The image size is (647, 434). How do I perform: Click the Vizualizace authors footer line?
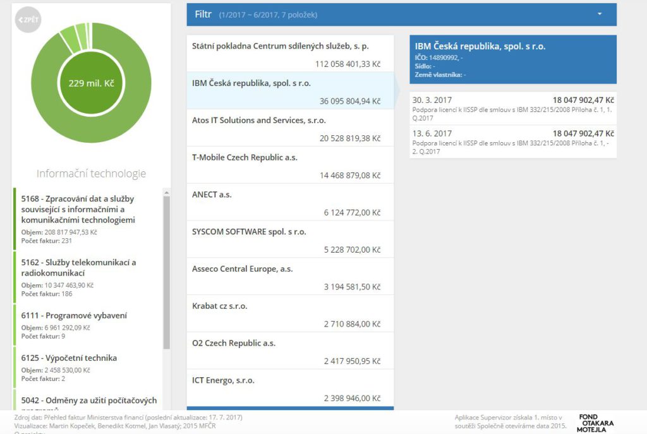(115, 426)
